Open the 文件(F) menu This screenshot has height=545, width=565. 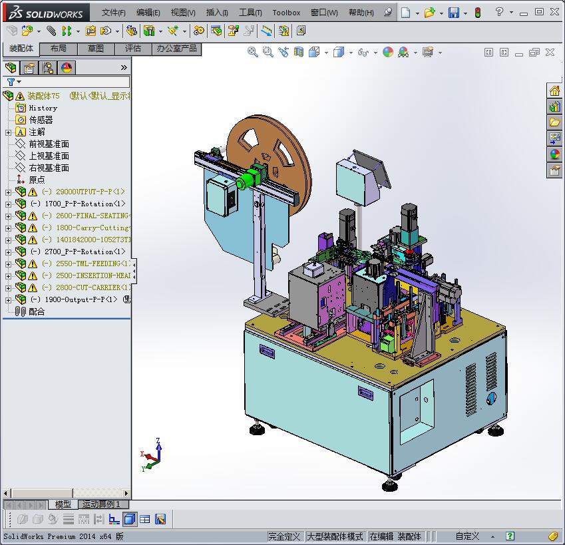[114, 13]
